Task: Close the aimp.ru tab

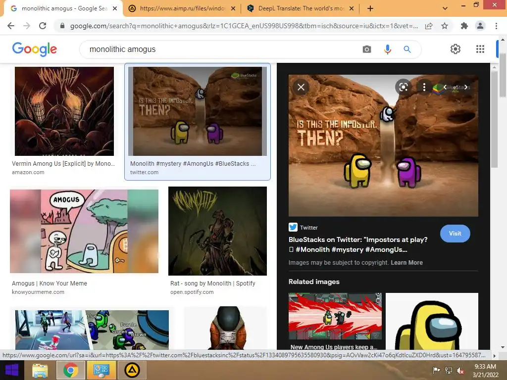Action: [233, 8]
